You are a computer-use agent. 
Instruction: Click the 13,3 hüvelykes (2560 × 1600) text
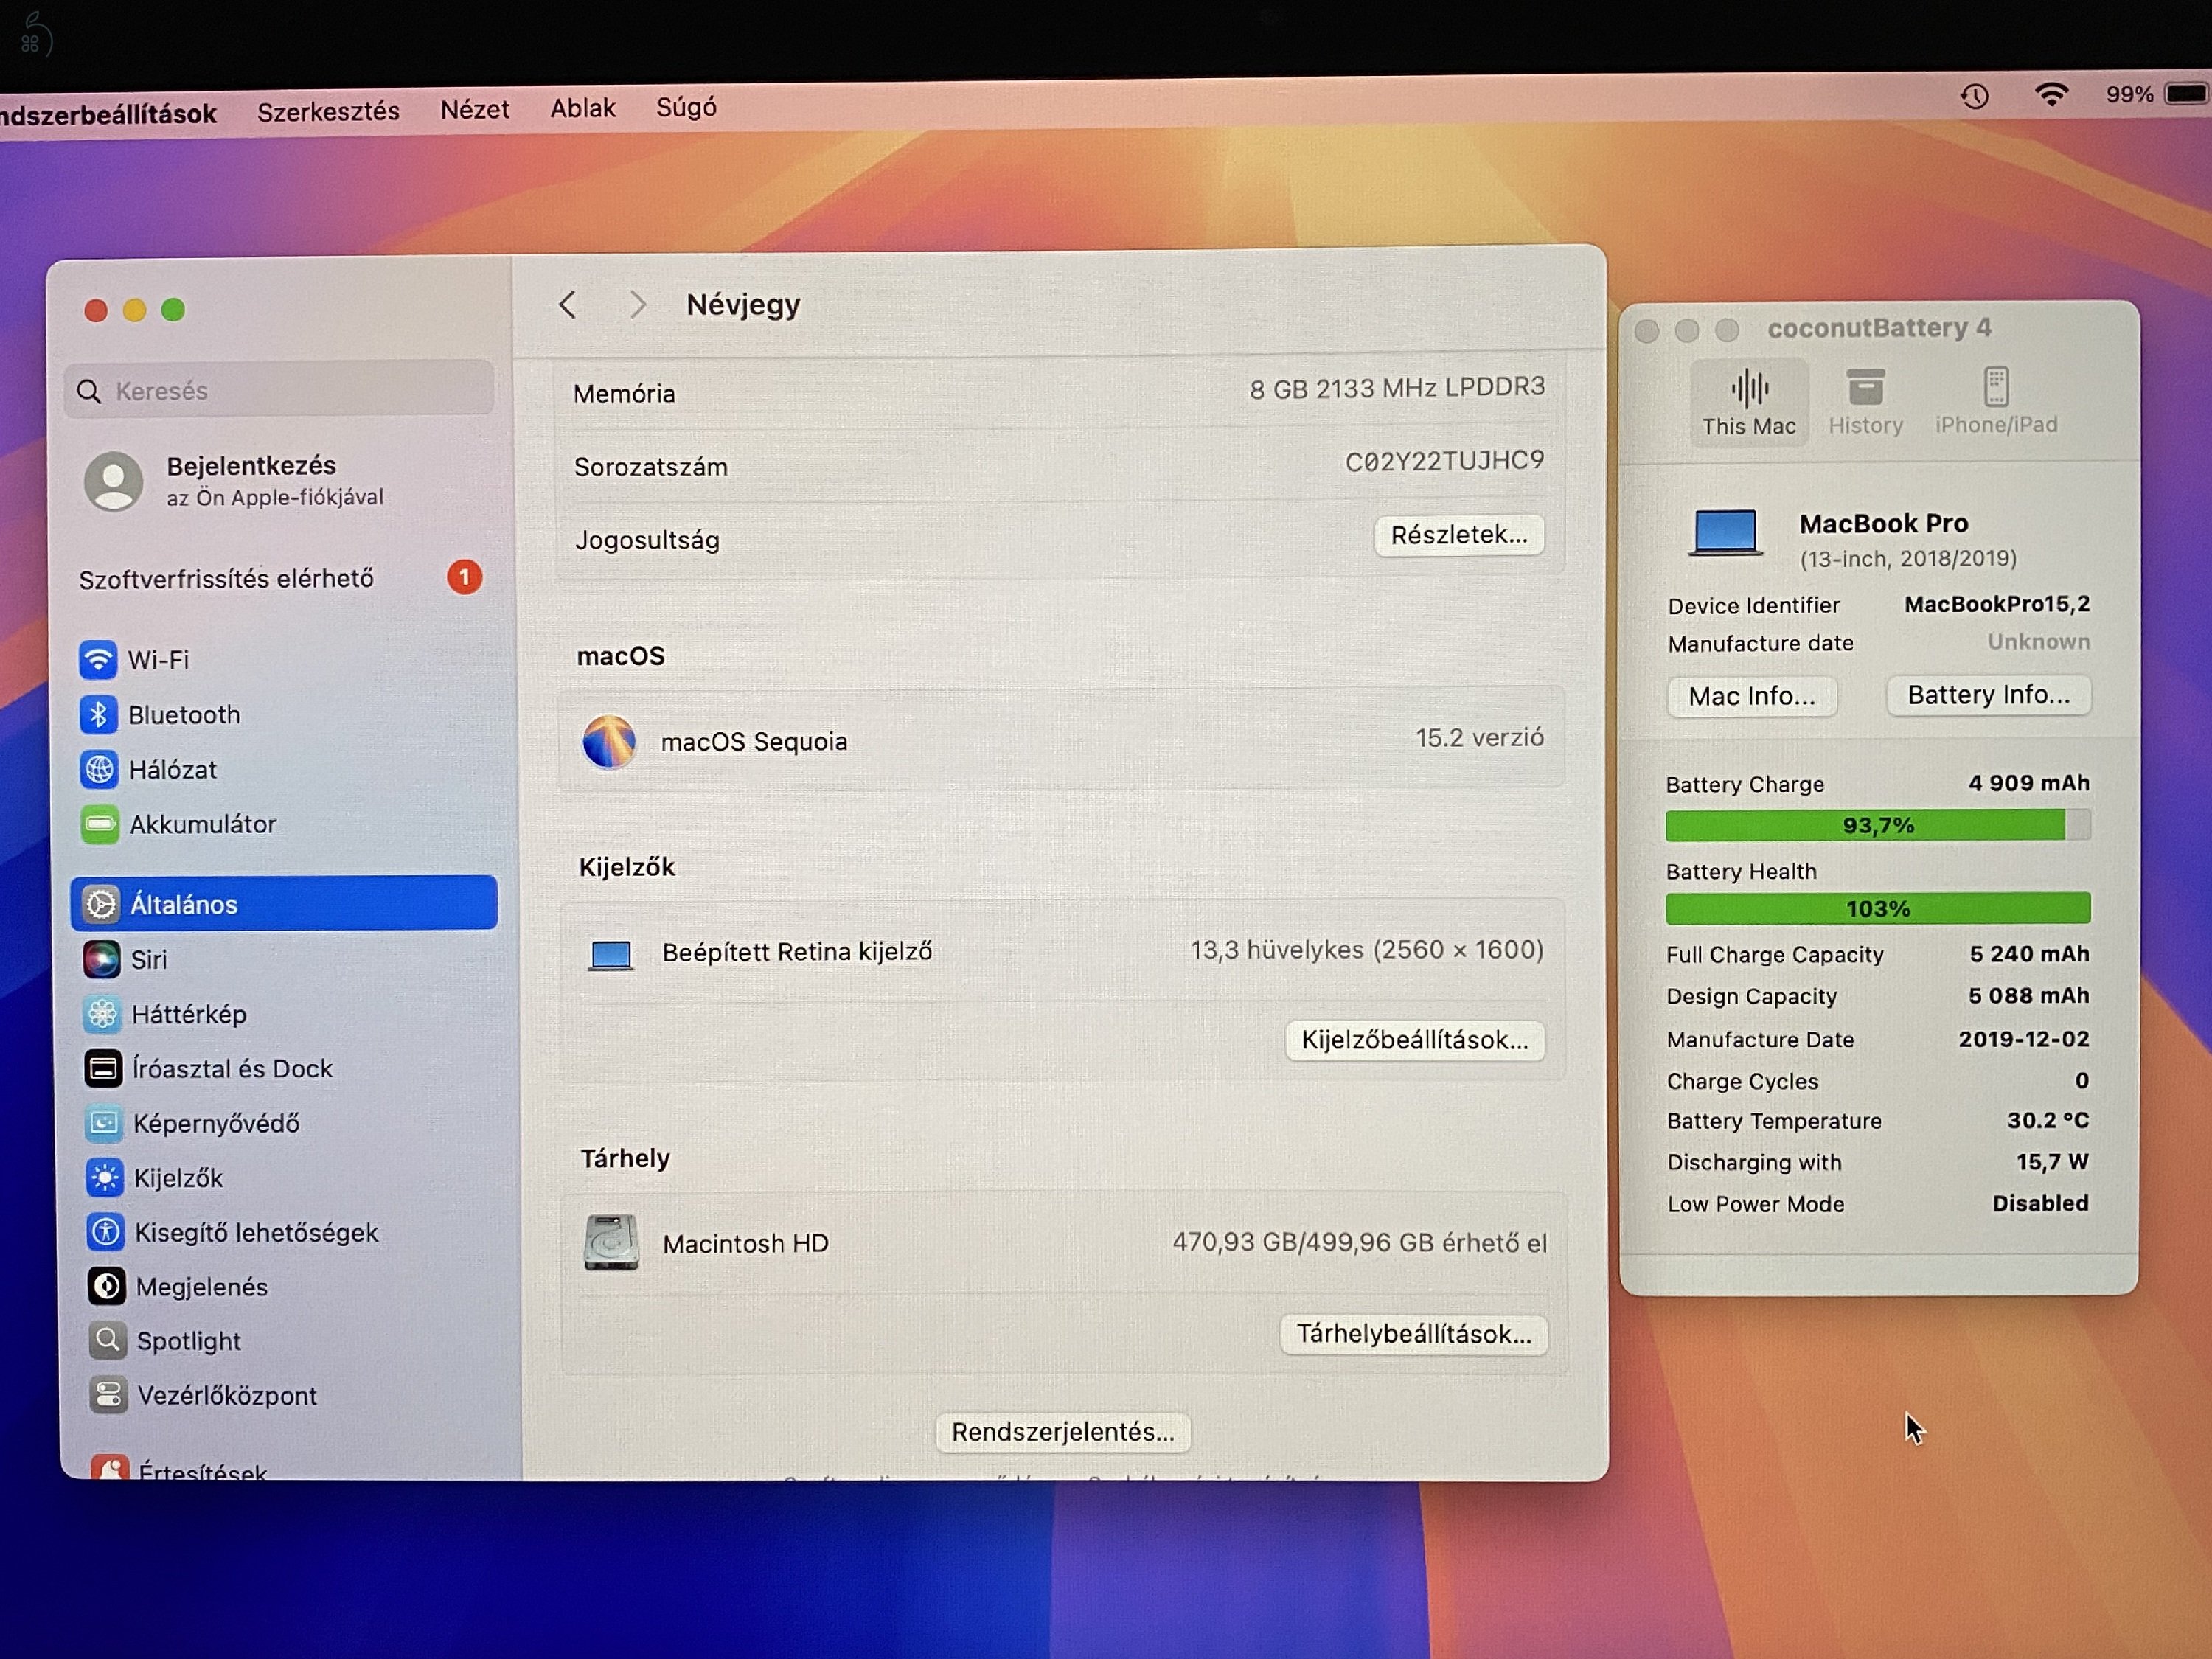pos(1367,950)
